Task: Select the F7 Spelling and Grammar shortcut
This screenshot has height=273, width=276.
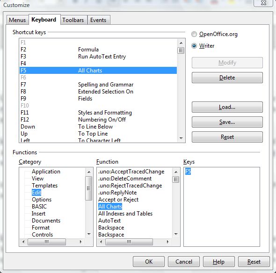Action: 98,85
